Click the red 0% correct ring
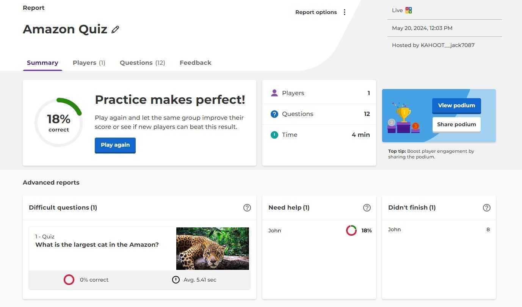522x307 pixels. pos(69,280)
